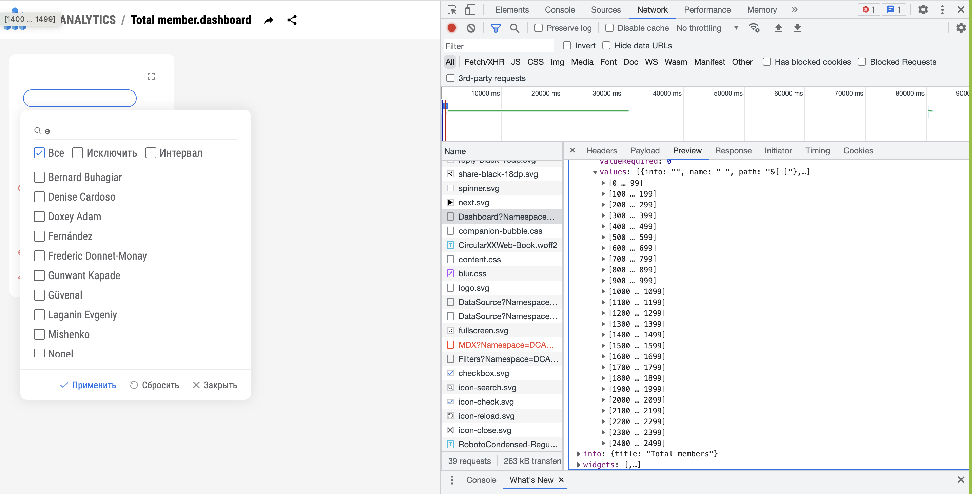Toggle the Исключить checkbox
The height and width of the screenshot is (494, 972).
(x=78, y=153)
